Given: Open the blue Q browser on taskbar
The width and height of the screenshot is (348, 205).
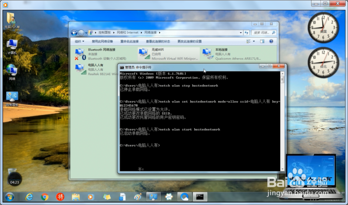Looking at the screenshot, I should pyautogui.click(x=184, y=197).
